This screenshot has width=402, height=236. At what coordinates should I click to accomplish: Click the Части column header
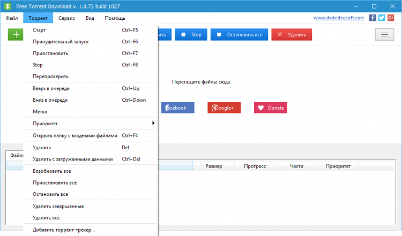pos(296,166)
